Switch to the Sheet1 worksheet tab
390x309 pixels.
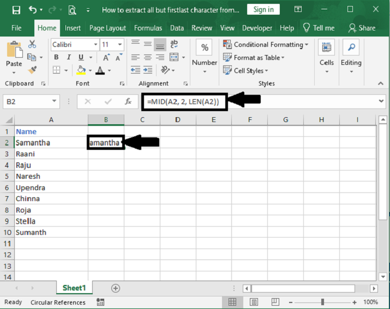[x=74, y=288]
